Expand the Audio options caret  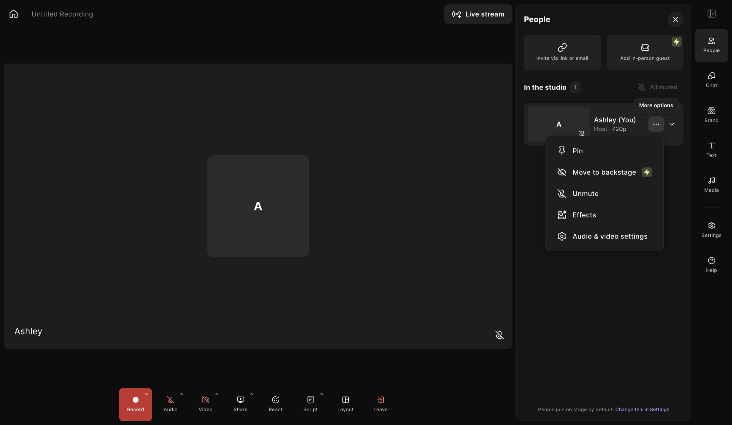tap(181, 394)
